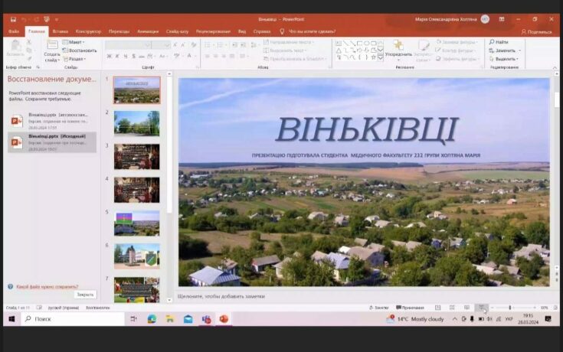This screenshot has height=352, width=563.
Task: Open the Заметки notes pane
Action: point(378,308)
